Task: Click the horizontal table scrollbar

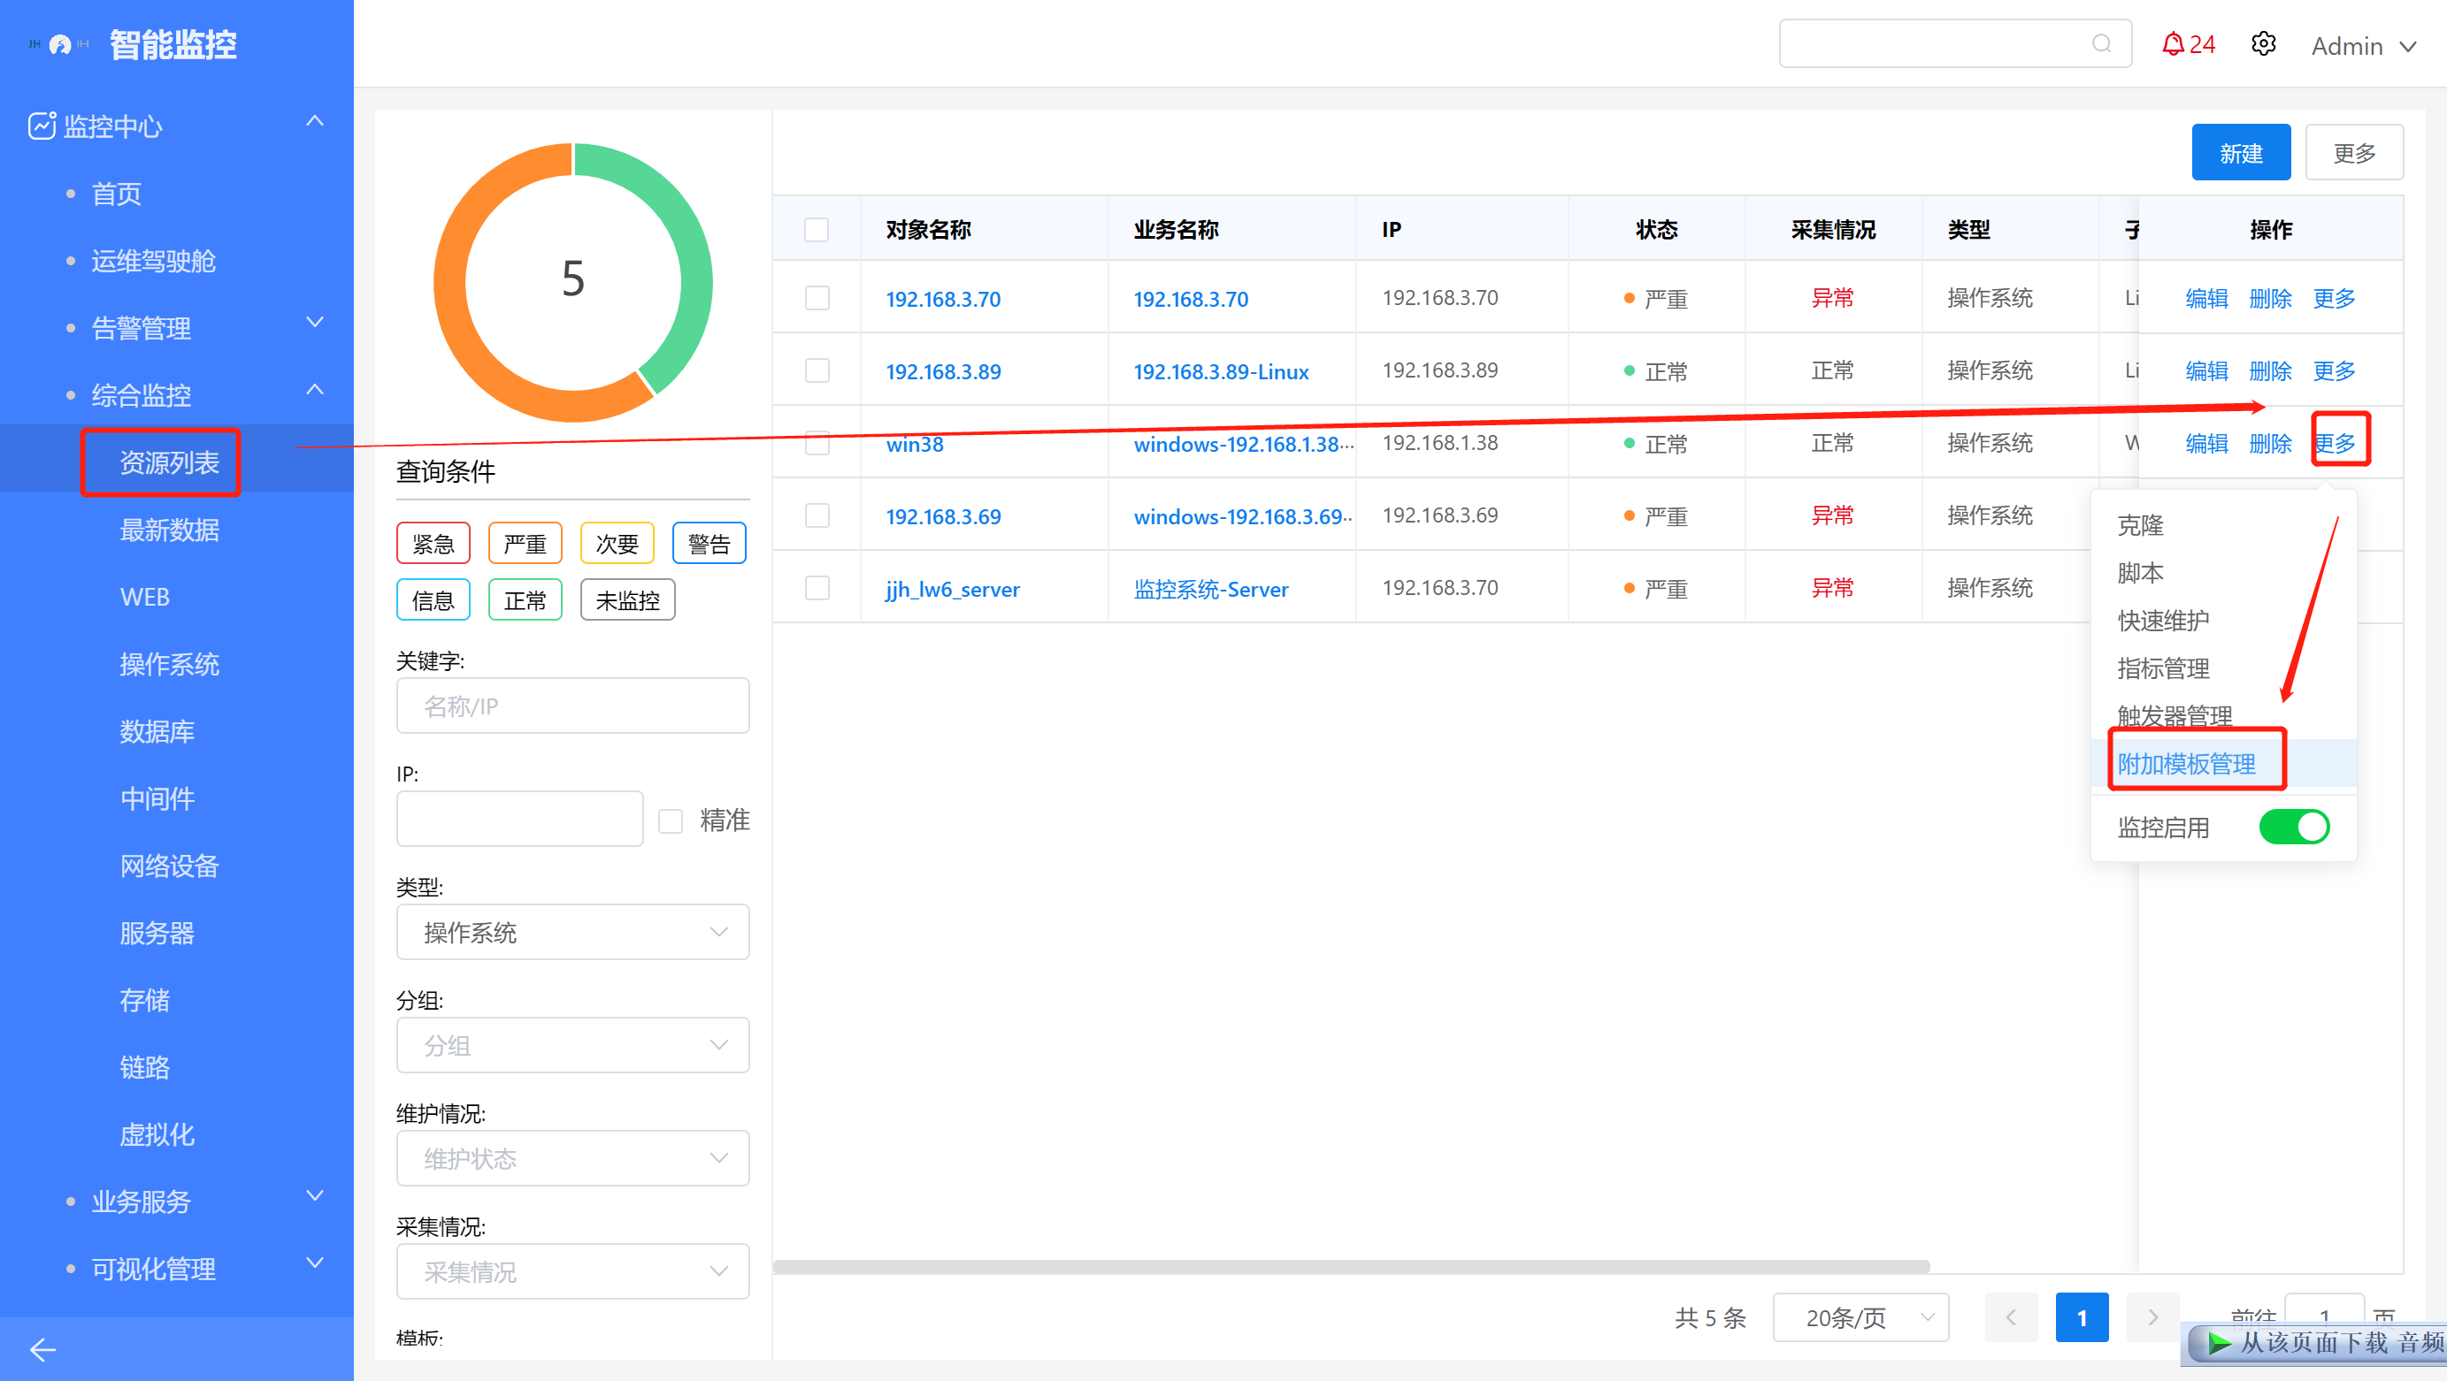Action: click(1351, 1266)
